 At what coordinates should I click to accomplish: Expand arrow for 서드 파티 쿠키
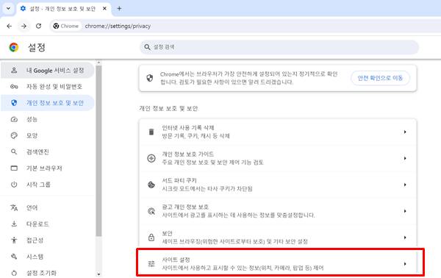[x=405, y=185]
